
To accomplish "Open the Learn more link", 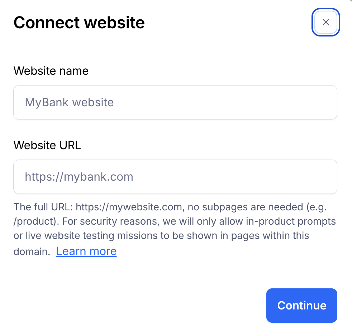I will [x=86, y=251].
